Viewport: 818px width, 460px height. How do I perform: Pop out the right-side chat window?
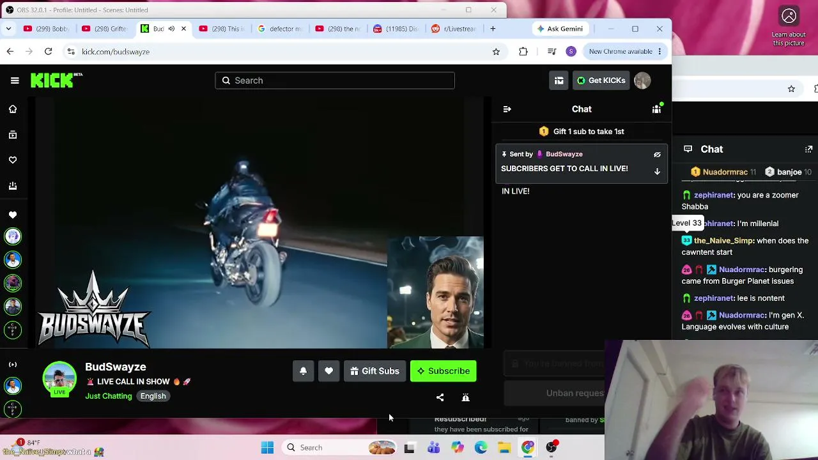(809, 149)
